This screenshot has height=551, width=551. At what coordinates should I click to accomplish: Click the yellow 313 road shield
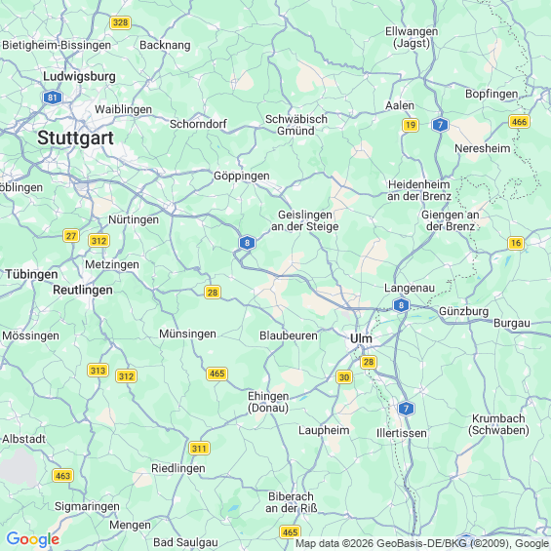point(98,371)
